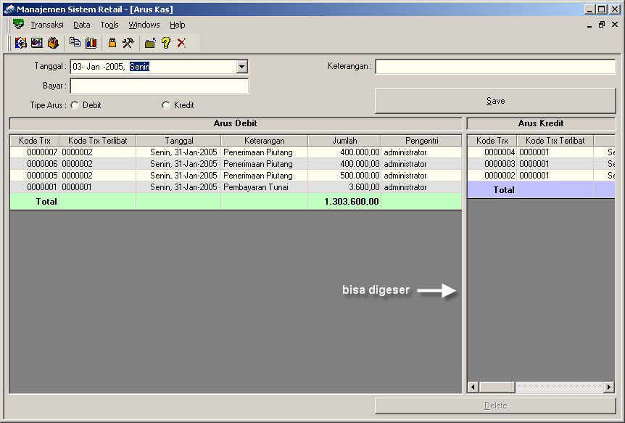The height and width of the screenshot is (423, 625).
Task: Click the Arus Kredit horizontal scrollbar track
Action: (558, 387)
